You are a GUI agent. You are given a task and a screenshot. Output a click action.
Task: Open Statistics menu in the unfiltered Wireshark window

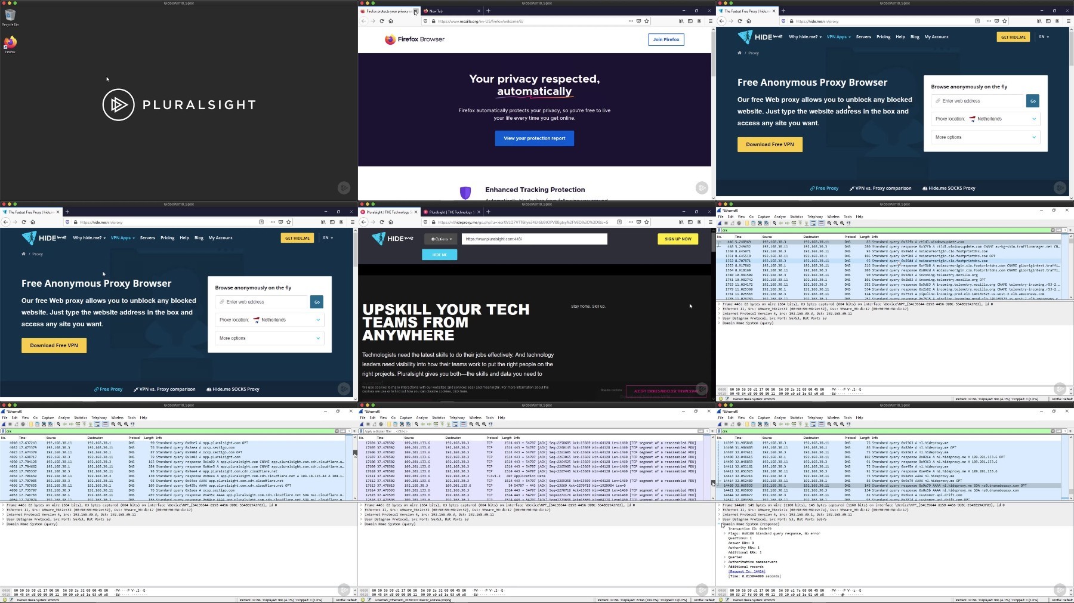[439, 418]
